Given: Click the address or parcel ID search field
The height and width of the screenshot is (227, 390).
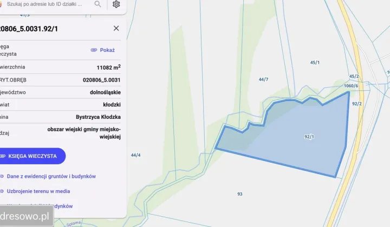Looking at the screenshot, I should [44, 4].
